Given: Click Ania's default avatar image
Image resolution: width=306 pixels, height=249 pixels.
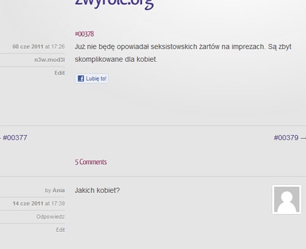Looking at the screenshot, I should [x=286, y=199].
